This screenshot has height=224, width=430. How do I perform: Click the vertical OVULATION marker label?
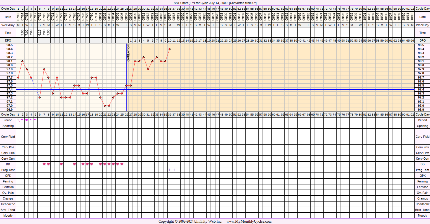(x=128, y=53)
